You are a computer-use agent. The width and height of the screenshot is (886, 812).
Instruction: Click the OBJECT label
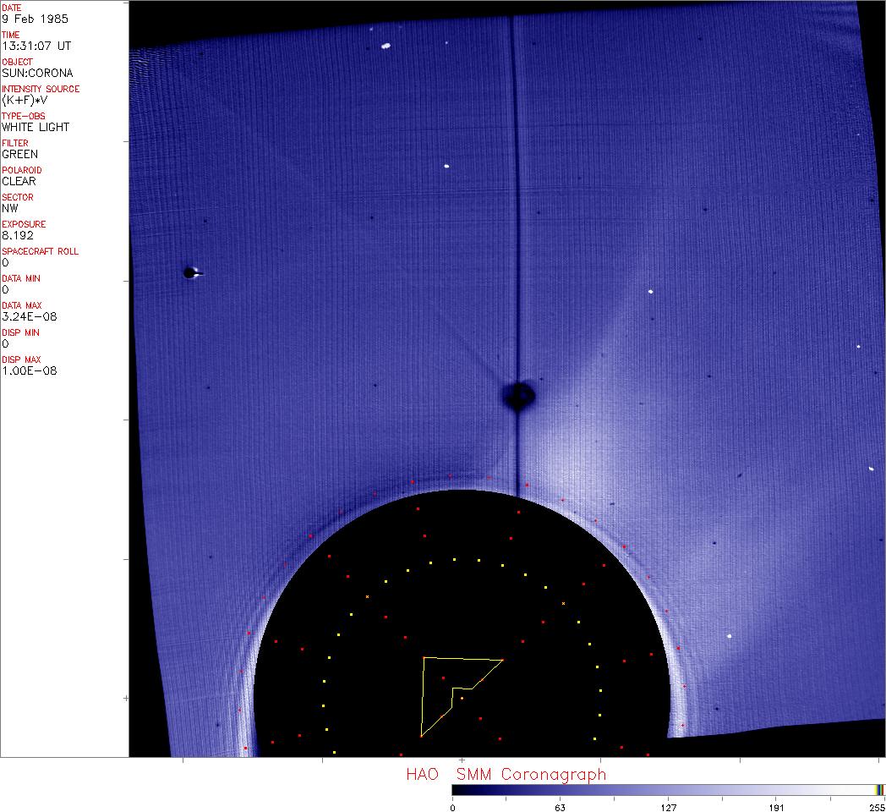tap(17, 63)
